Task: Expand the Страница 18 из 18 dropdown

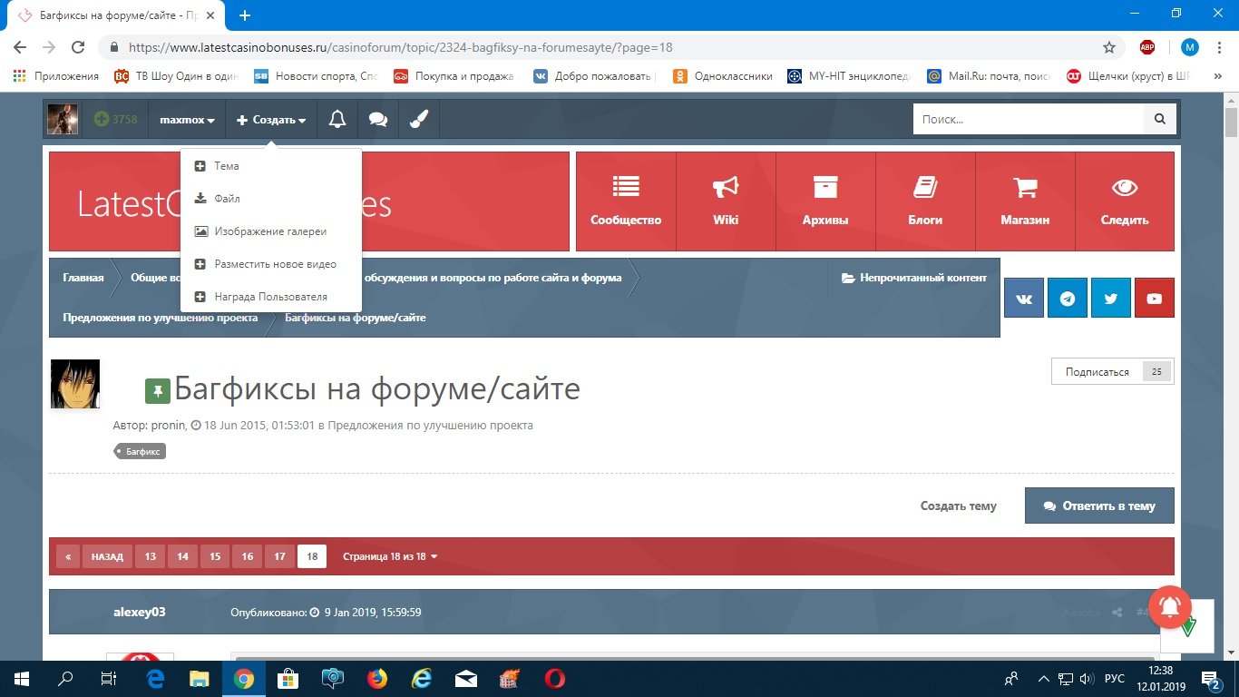Action: tap(390, 556)
